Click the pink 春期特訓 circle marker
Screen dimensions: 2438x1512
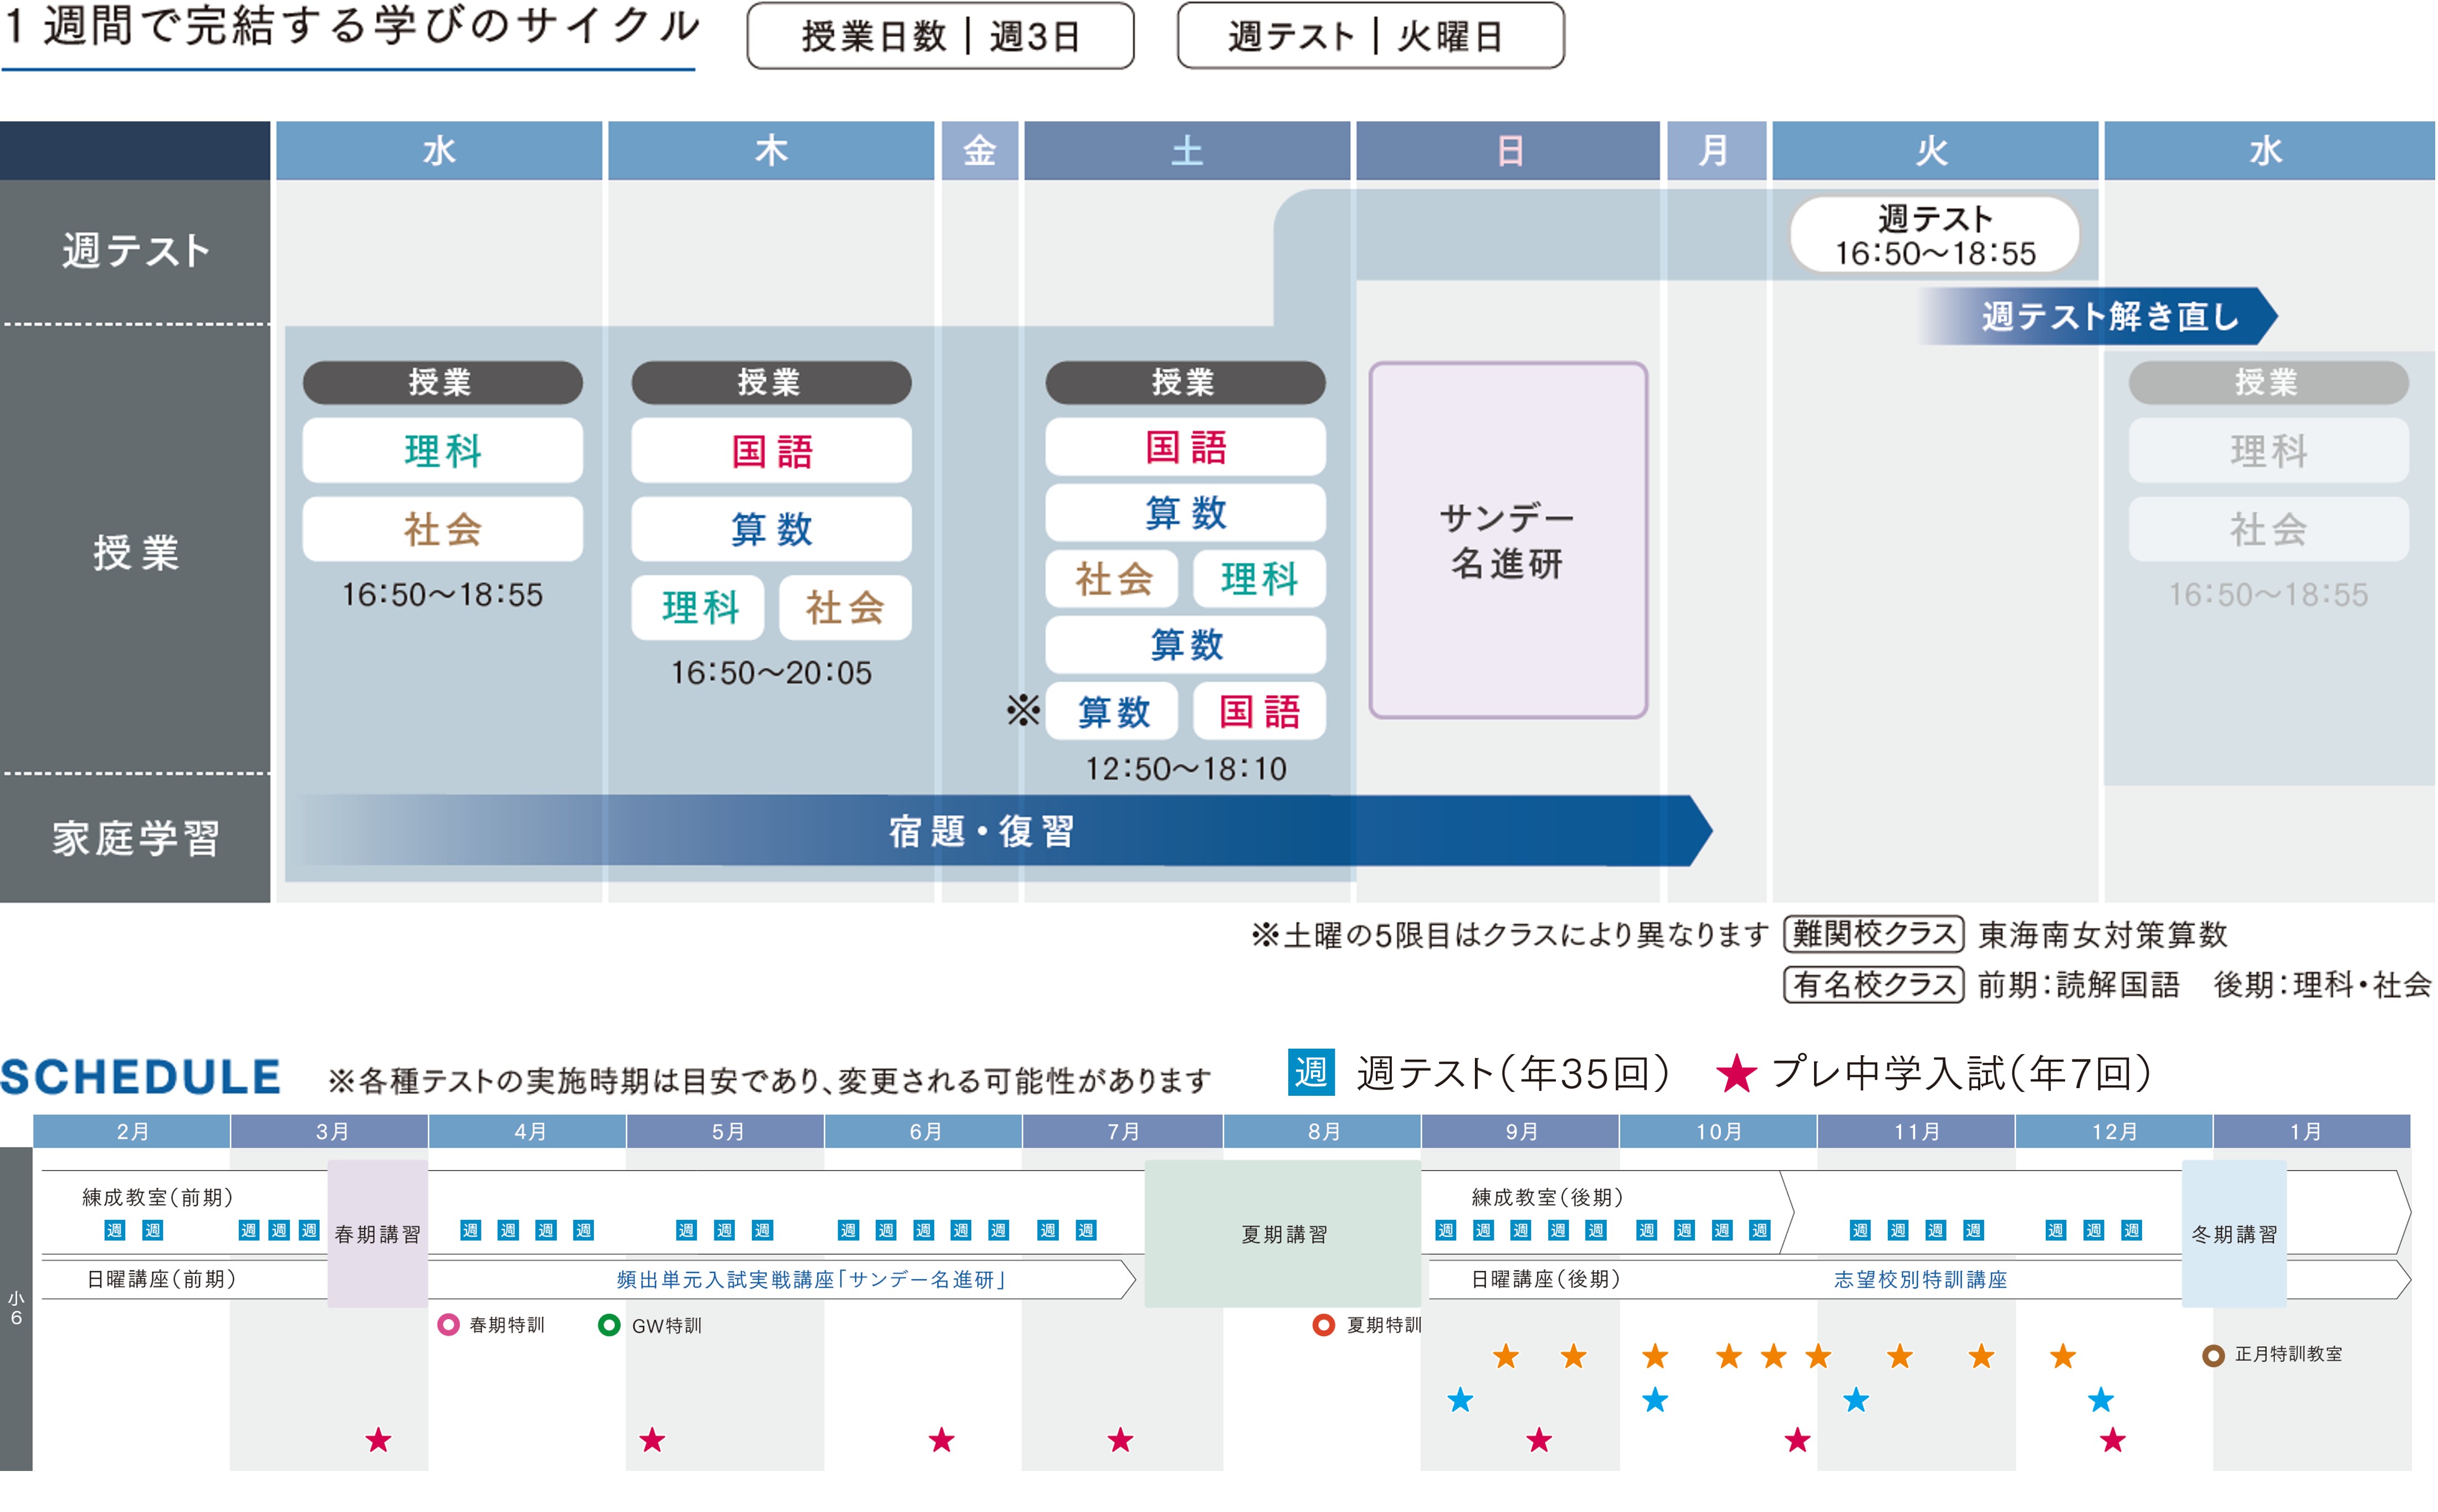point(449,1325)
